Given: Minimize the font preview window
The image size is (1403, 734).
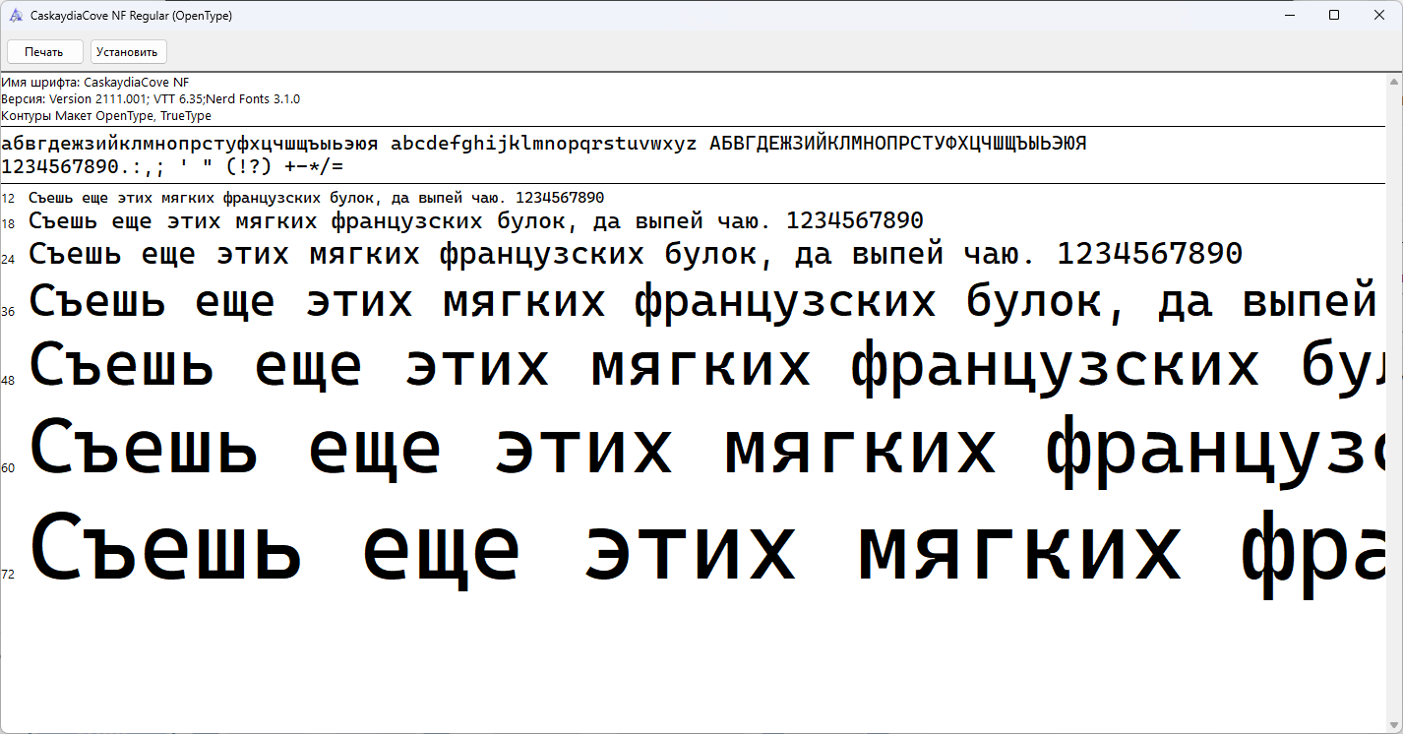Looking at the screenshot, I should pyautogui.click(x=1289, y=16).
